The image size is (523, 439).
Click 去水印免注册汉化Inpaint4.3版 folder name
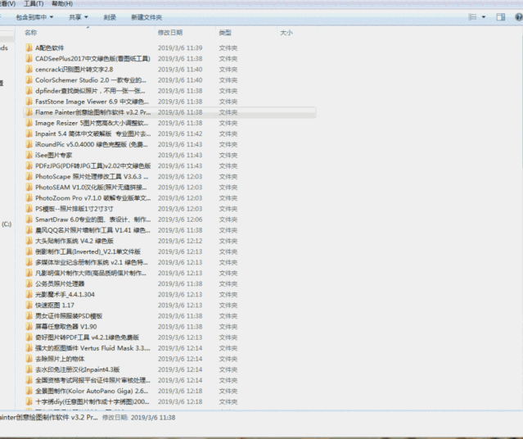coord(78,369)
